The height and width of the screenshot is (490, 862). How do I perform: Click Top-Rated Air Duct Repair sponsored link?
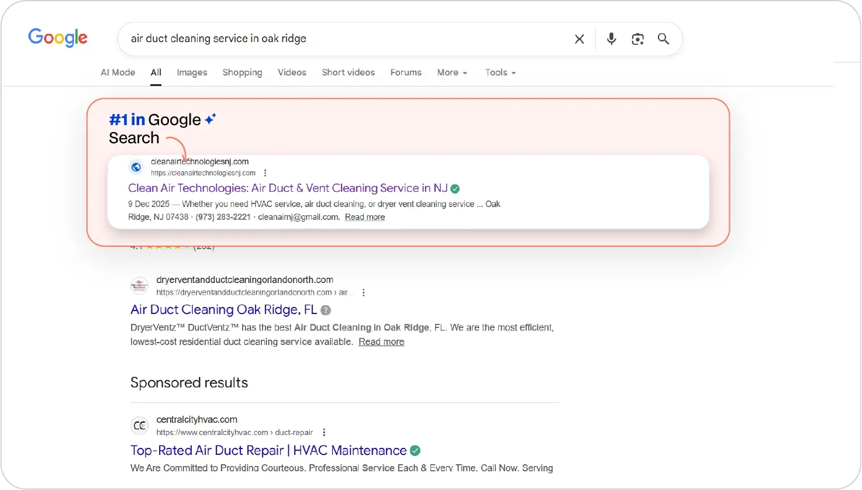pyautogui.click(x=268, y=451)
